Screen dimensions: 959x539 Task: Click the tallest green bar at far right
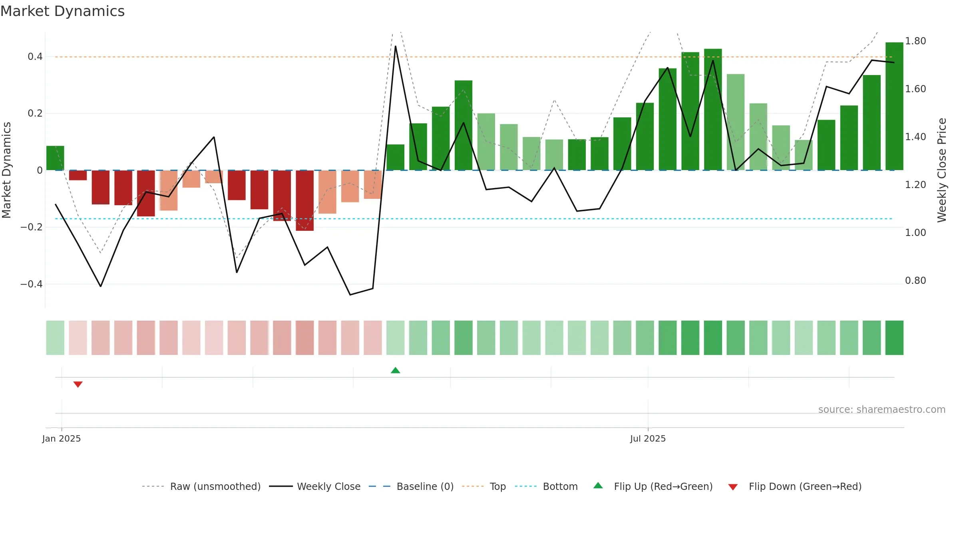click(894, 106)
